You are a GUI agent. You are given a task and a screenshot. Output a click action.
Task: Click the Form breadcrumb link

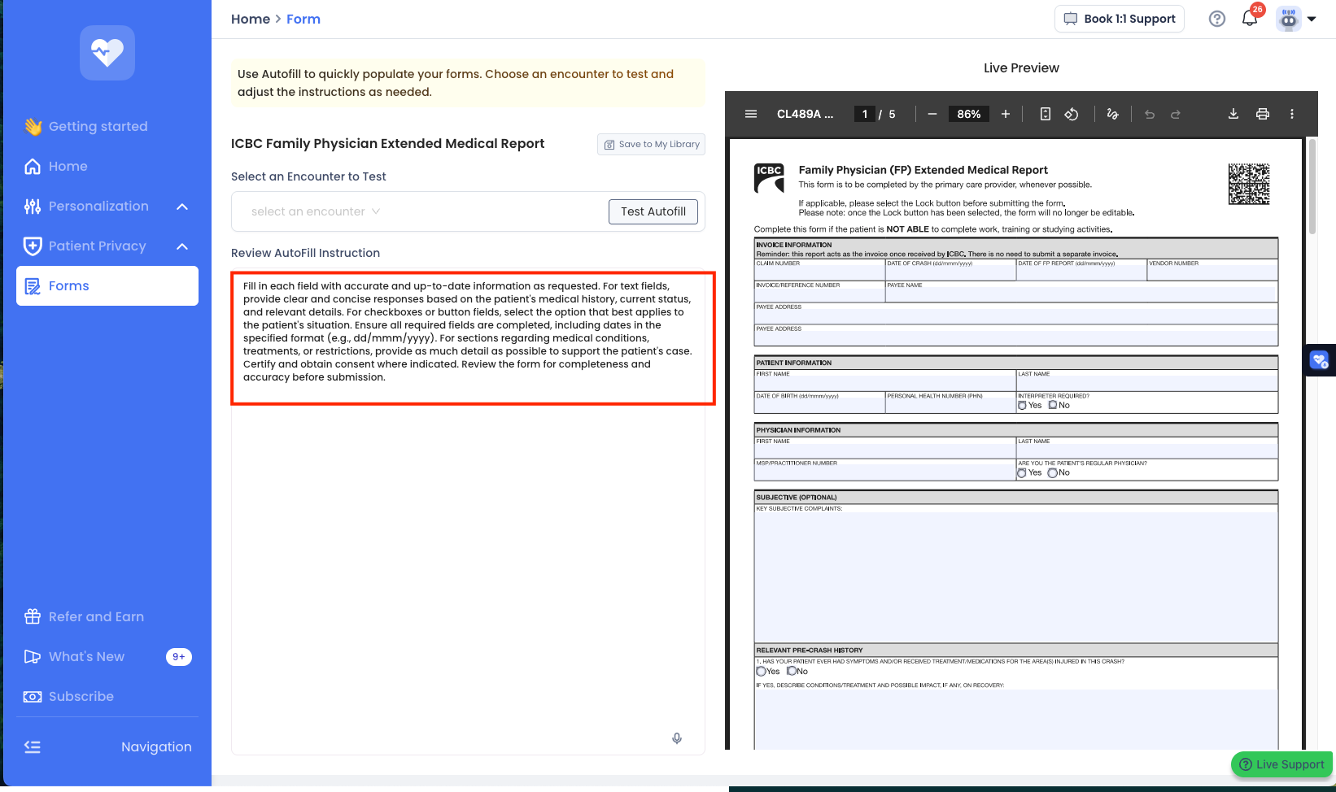coord(303,19)
